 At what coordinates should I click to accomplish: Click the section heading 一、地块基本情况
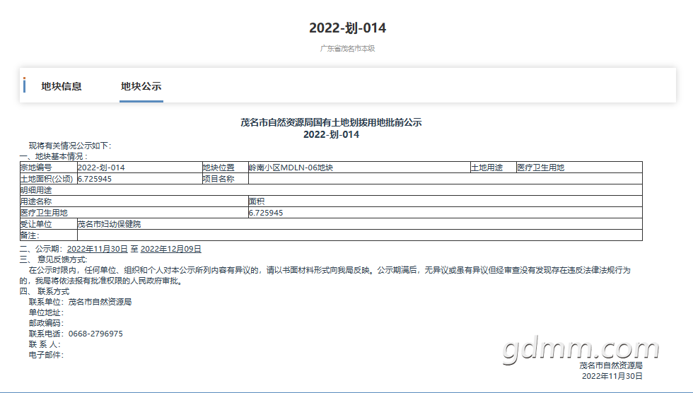[x=54, y=156]
